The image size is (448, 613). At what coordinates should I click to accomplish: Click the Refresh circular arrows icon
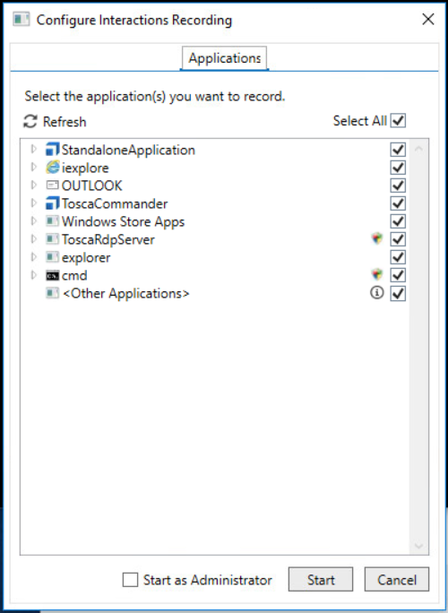pyautogui.click(x=30, y=121)
